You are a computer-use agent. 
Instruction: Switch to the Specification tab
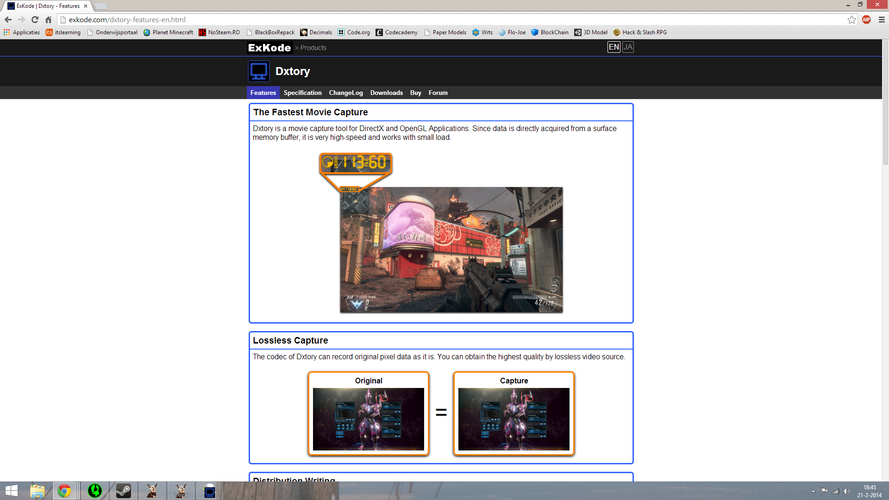(302, 93)
